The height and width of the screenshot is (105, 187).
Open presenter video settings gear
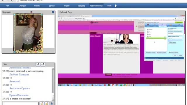coord(53,12)
